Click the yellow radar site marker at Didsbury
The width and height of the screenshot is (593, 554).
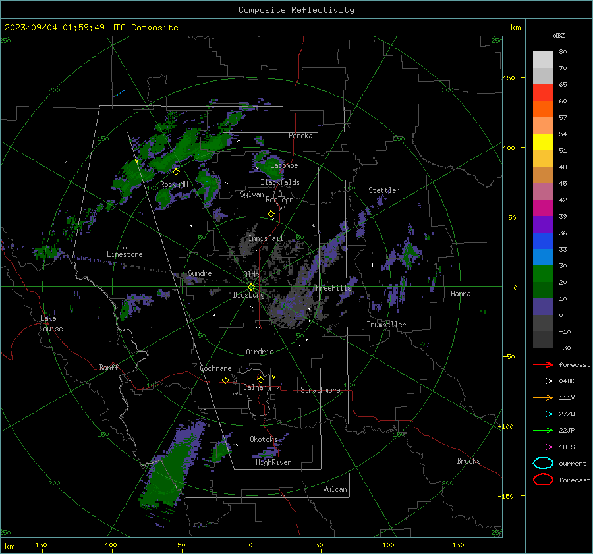click(252, 287)
